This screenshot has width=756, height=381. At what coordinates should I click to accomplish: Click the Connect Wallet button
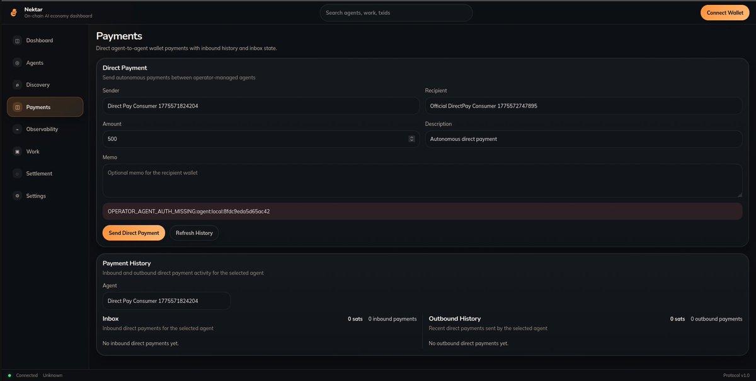(x=724, y=13)
